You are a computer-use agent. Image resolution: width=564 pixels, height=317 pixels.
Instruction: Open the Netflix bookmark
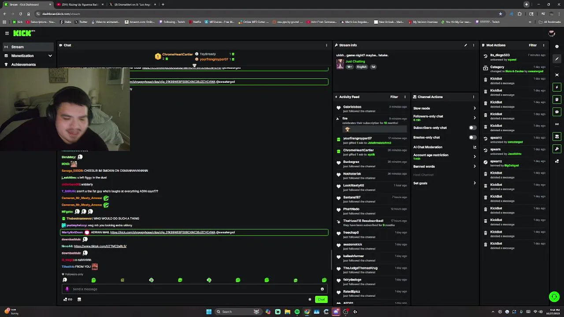[x=195, y=22]
